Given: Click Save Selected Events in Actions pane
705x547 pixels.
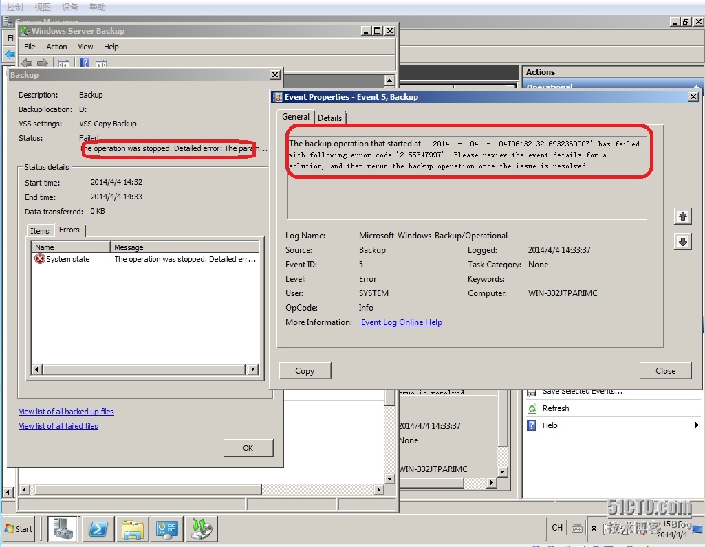Looking at the screenshot, I should pyautogui.click(x=583, y=392).
